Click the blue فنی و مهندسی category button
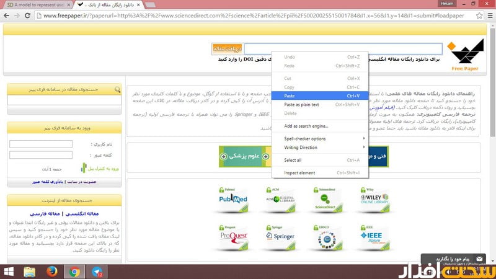Screen dimensions: 496x279 pyautogui.click(x=378, y=156)
